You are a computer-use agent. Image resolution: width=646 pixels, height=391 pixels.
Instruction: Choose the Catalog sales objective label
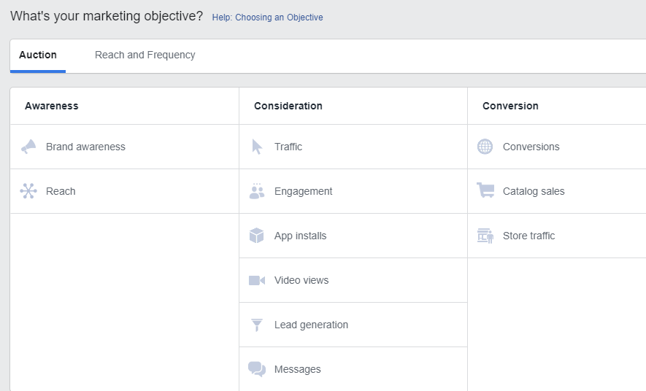pyautogui.click(x=534, y=191)
